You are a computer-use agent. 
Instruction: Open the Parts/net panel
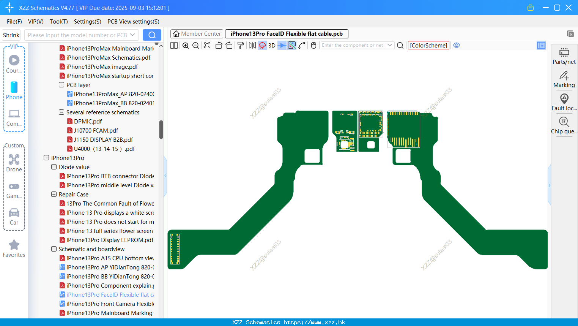(x=564, y=56)
